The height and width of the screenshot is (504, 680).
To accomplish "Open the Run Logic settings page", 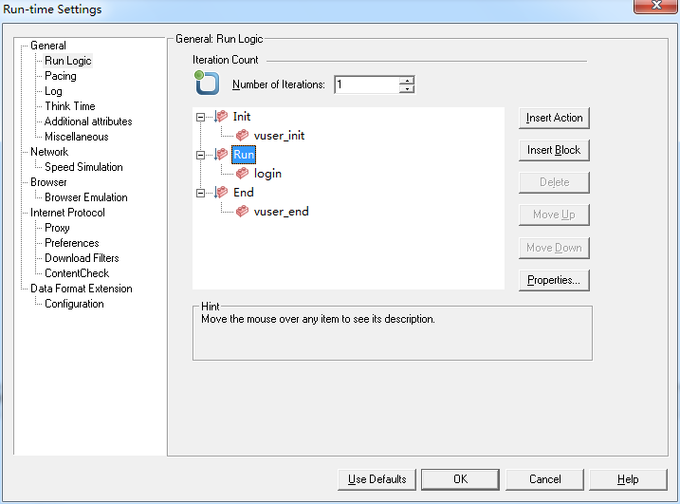I will (x=68, y=61).
